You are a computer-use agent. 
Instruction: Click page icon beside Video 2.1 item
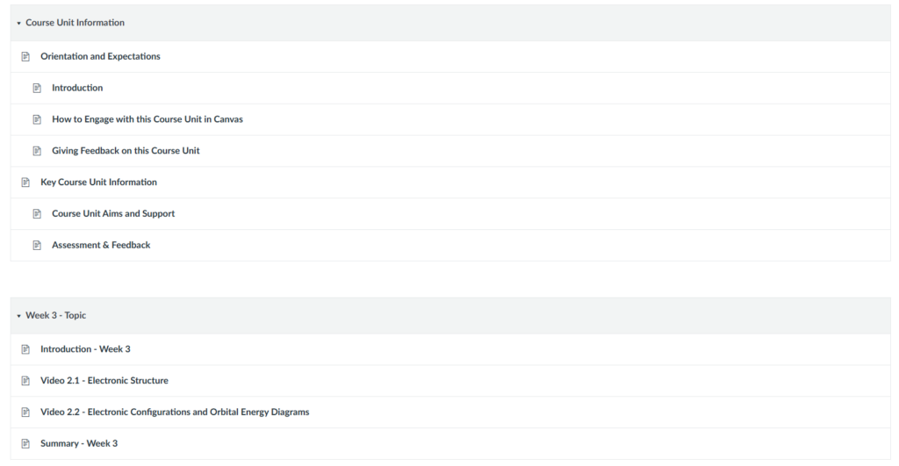25,381
